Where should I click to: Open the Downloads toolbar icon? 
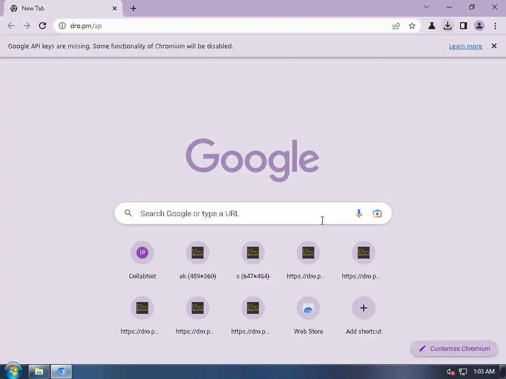(x=448, y=26)
